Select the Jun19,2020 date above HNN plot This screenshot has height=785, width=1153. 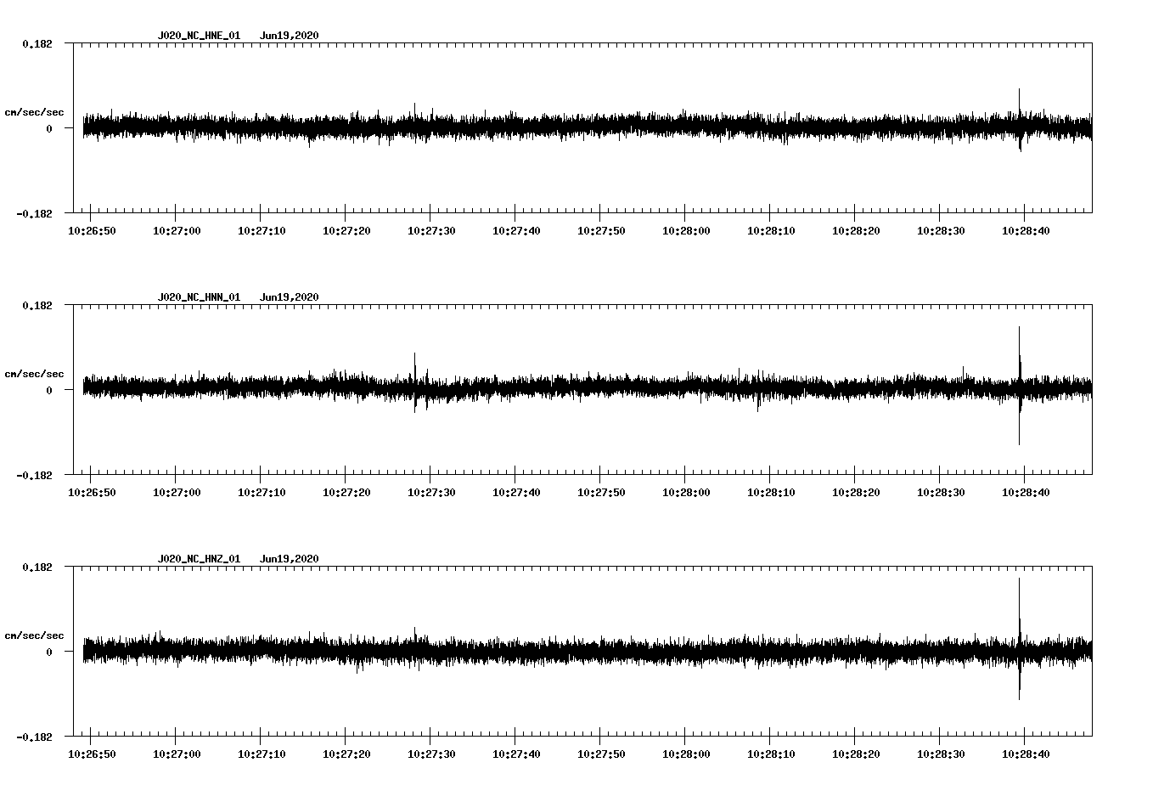click(x=290, y=297)
